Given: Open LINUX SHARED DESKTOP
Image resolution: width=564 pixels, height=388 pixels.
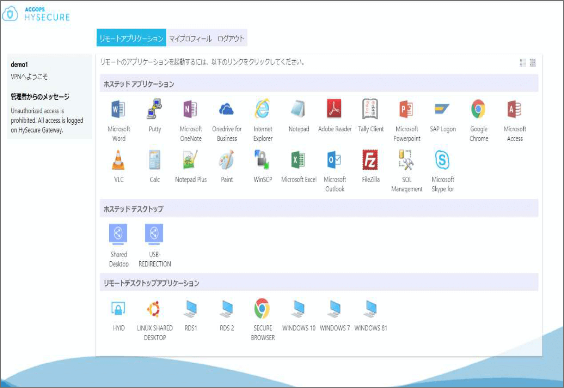Looking at the screenshot, I should [x=154, y=309].
